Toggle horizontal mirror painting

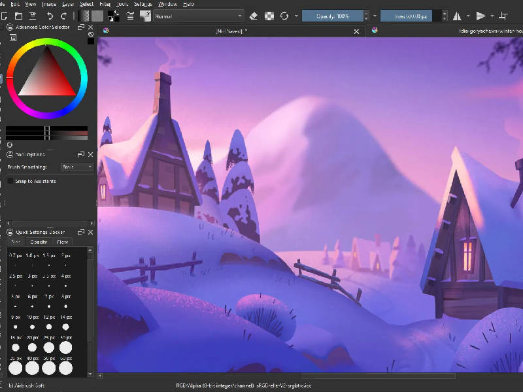[x=458, y=14]
